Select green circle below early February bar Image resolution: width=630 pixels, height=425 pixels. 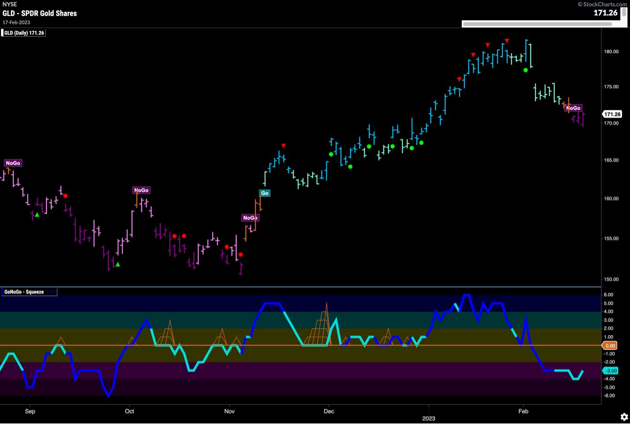coord(526,70)
